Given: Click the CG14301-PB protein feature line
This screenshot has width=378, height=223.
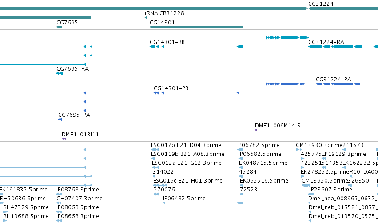Looking at the screenshot, I should point(196,93).
